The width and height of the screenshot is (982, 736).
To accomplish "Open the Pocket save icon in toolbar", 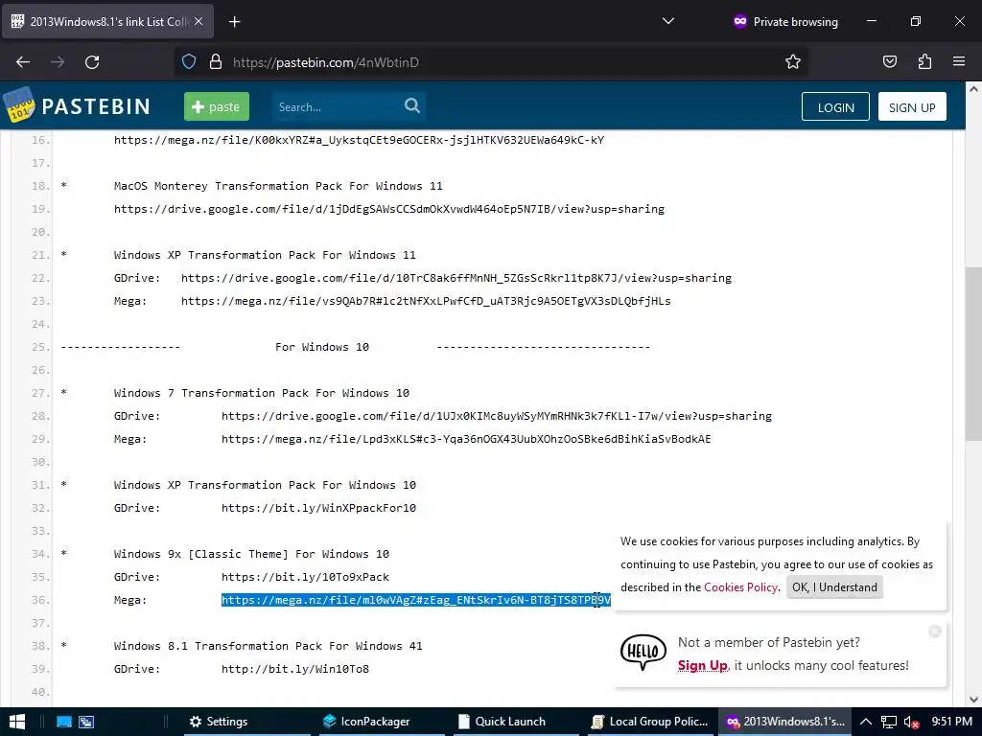I will pyautogui.click(x=889, y=62).
